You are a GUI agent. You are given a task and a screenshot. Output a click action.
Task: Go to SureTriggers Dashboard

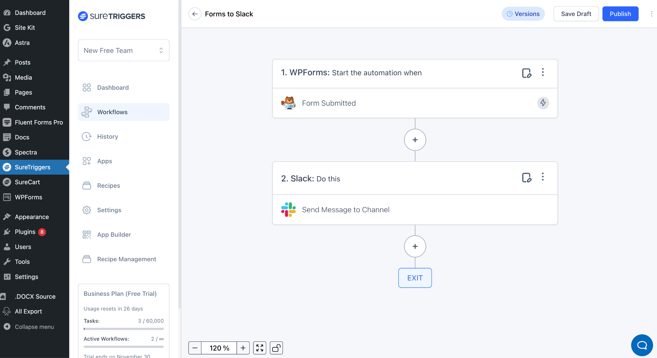pos(124,87)
